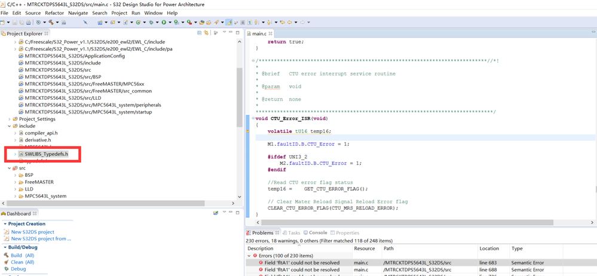Click the Clean (All) link in Dashboard
The width and height of the screenshot is (597, 276).
click(22, 262)
